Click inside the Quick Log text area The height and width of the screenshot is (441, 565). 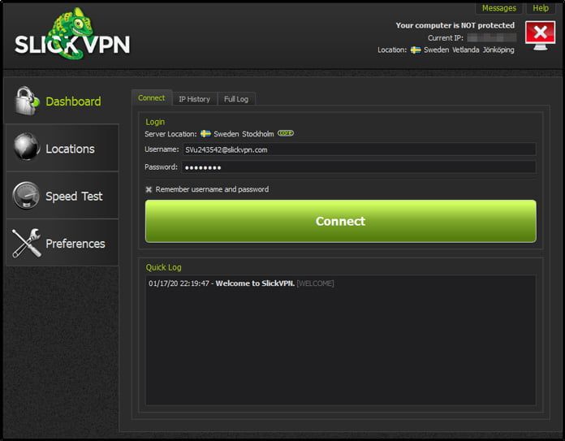click(x=340, y=340)
